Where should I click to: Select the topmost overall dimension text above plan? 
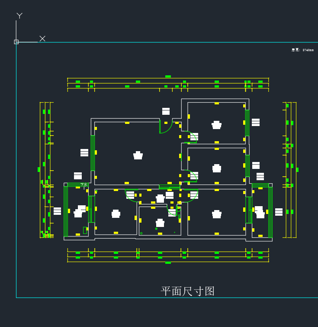[x=168, y=77]
